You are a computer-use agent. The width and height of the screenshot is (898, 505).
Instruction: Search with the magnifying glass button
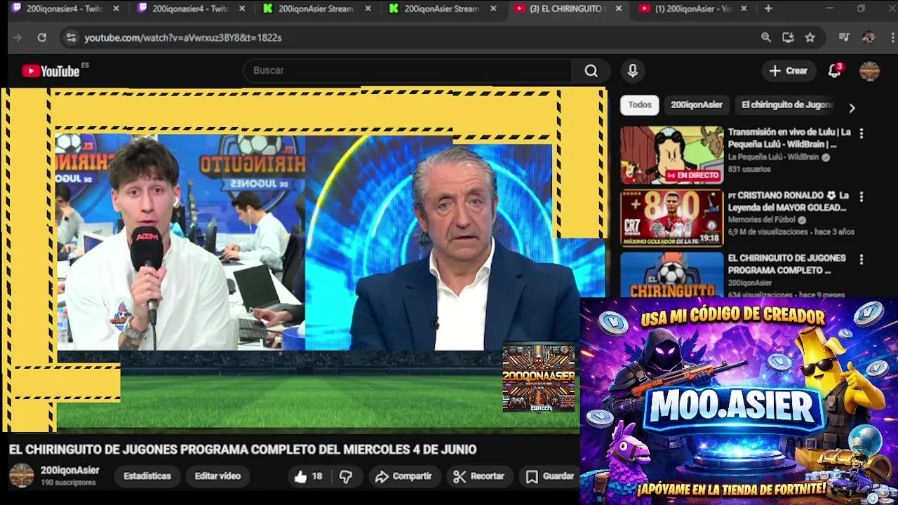coord(591,71)
